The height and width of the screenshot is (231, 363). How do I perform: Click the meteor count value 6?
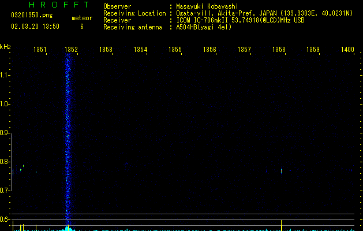[x=82, y=27]
